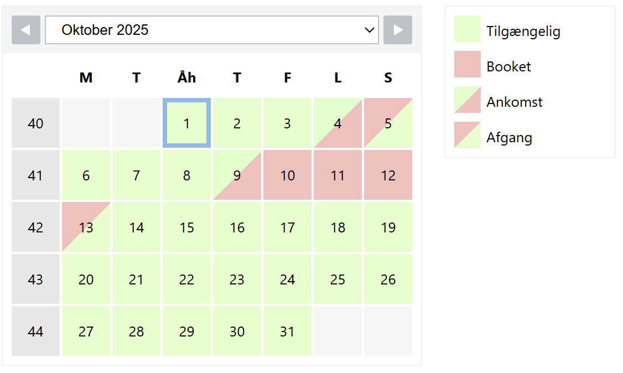Choose available date October 8
623x373 pixels.
coord(187,175)
